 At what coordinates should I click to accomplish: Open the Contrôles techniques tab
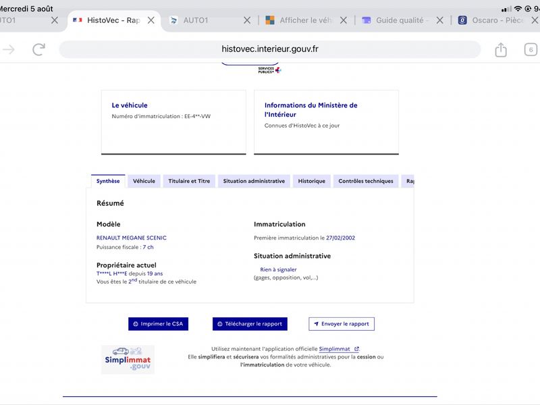coord(366,181)
